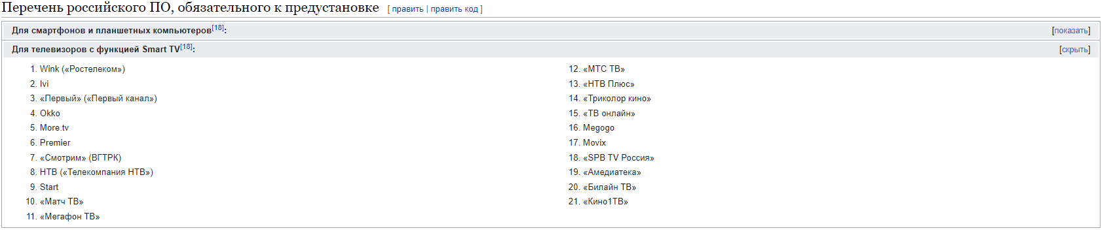Click «Матч ТВ» list entry
The height and width of the screenshot is (239, 1109).
click(x=62, y=202)
